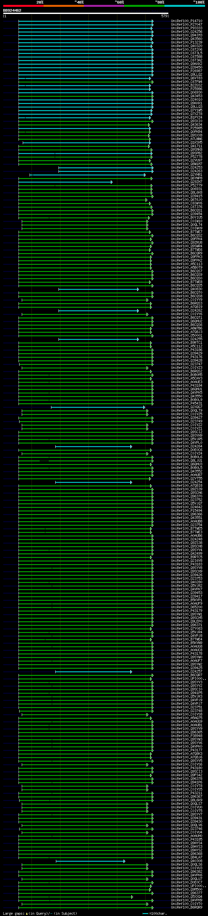Click the short cyan alignment bar for UniRef100_O24254
The width and height of the screenshot is (208, 916).
click(94, 482)
